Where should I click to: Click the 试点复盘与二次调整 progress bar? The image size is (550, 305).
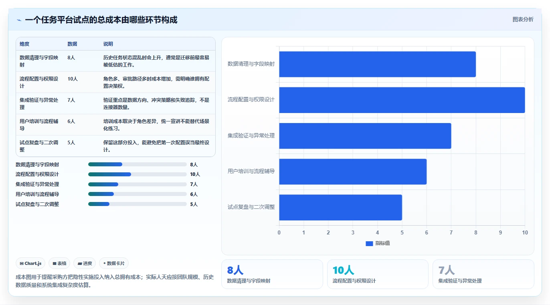(x=137, y=204)
